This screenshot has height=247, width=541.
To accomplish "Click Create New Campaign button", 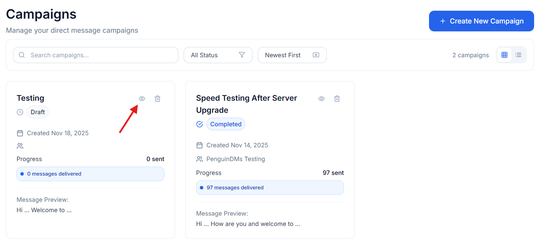I will tap(481, 21).
